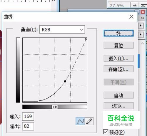Select the top-right curve endpoint
The width and height of the screenshot is (147, 136).
86,39
